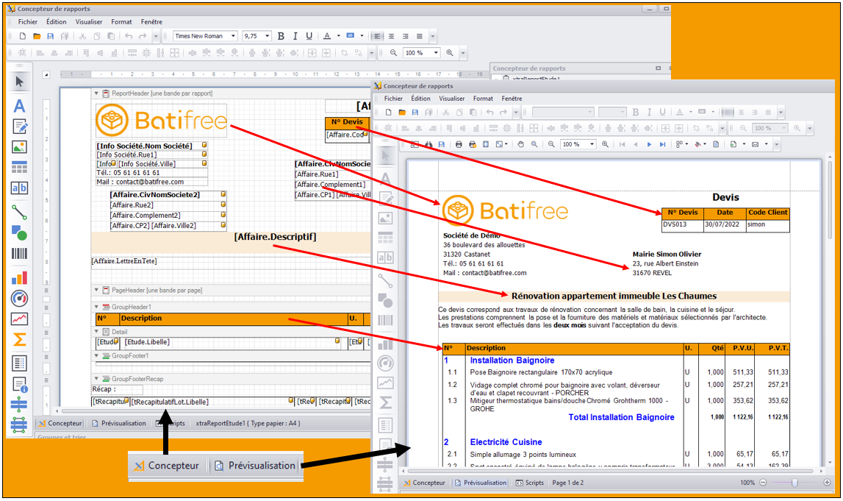The width and height of the screenshot is (843, 501).
Task: Open Édition menu in back designer window
Action: 57,22
